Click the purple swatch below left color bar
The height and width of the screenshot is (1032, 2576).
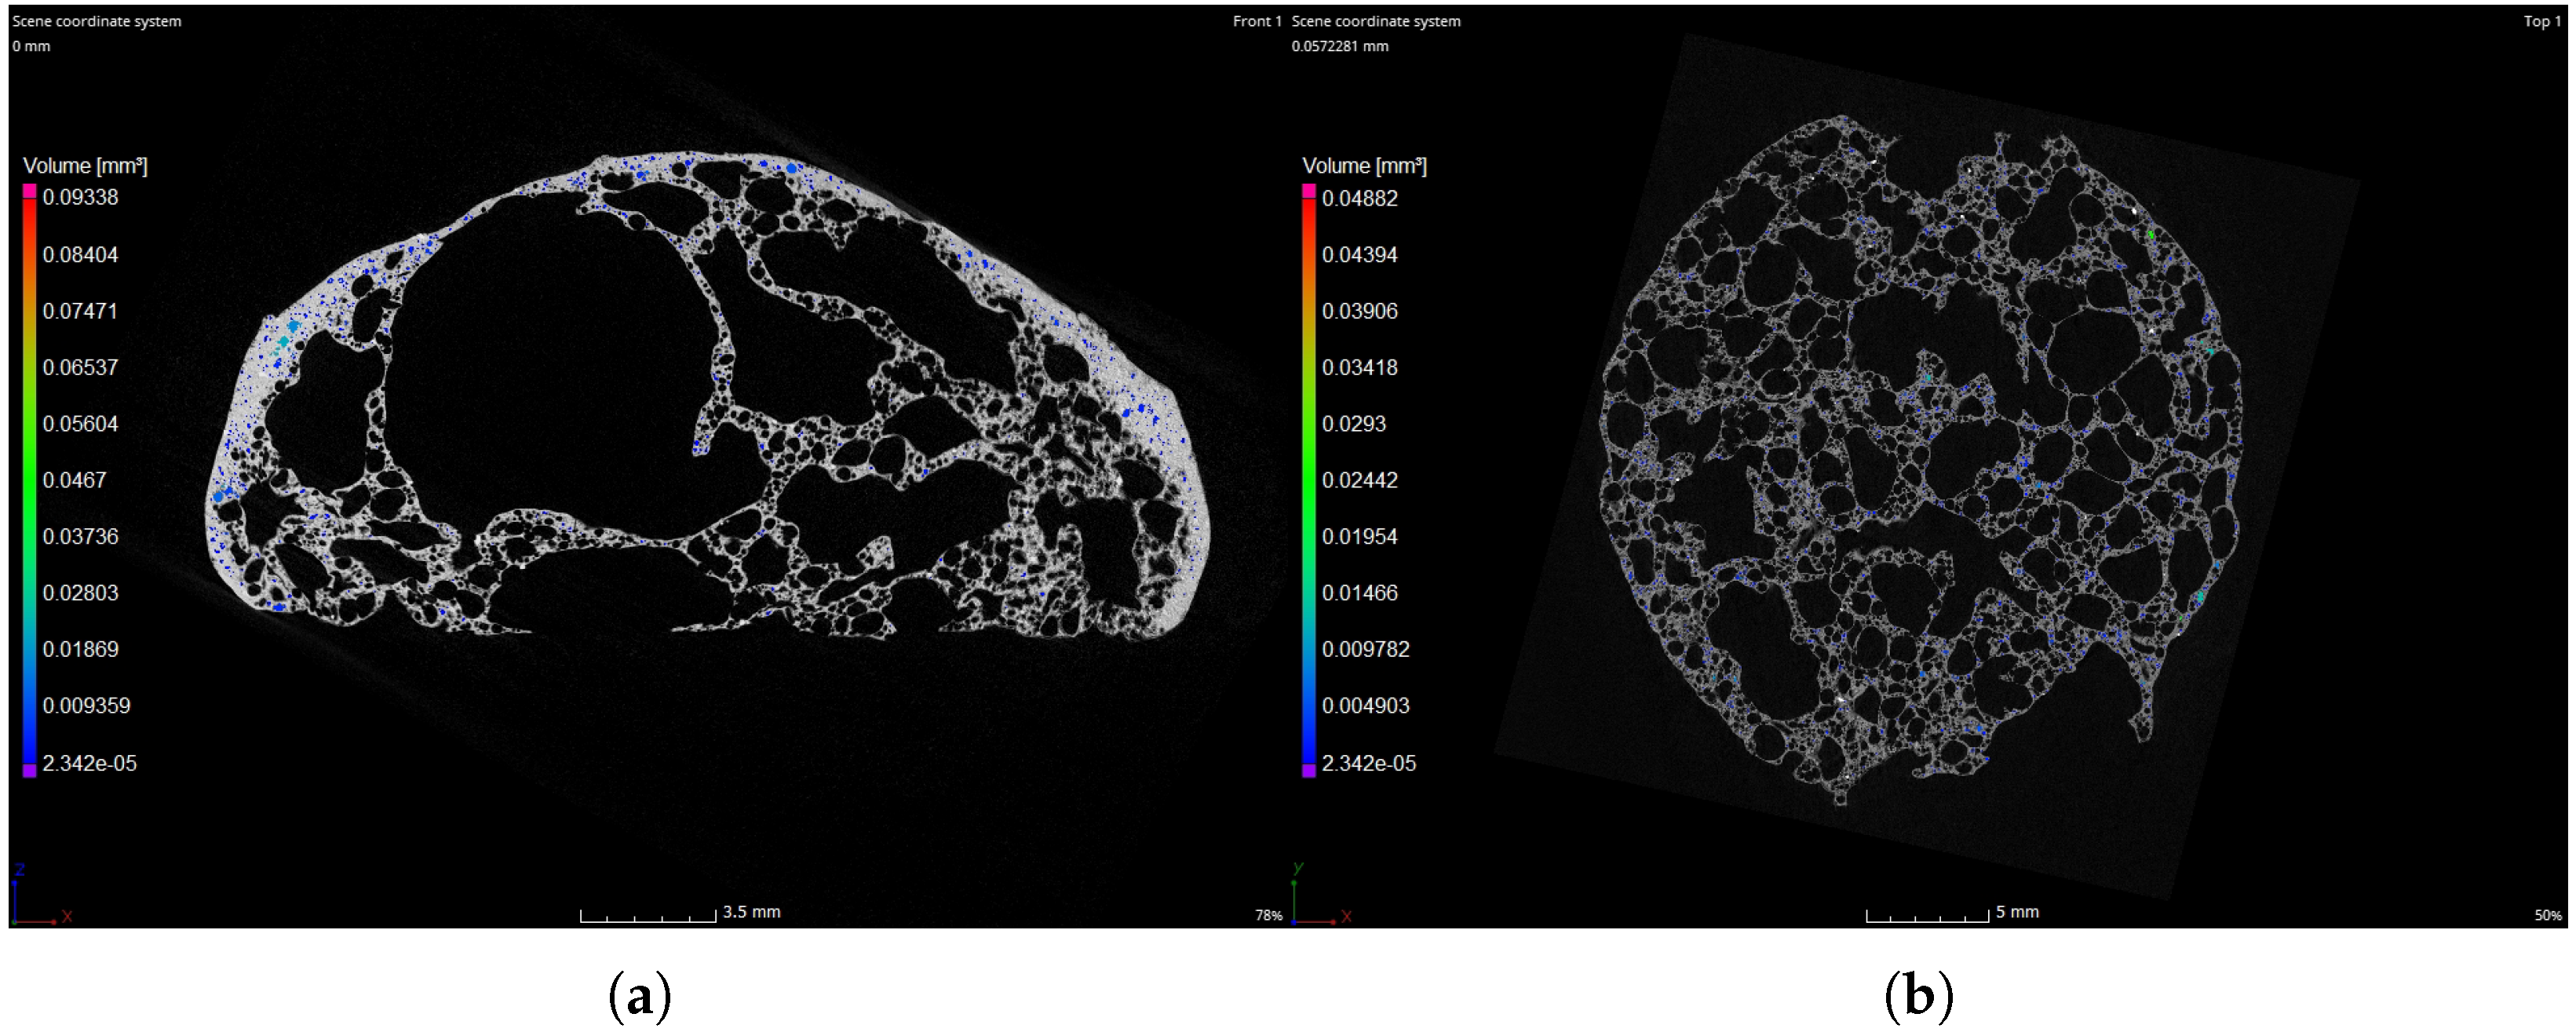(x=30, y=770)
